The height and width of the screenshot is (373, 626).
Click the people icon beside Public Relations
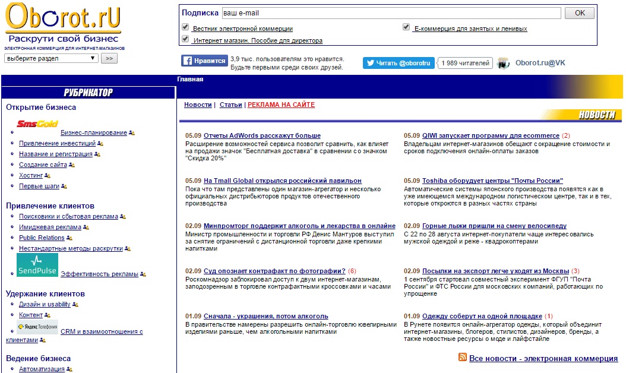point(69,238)
